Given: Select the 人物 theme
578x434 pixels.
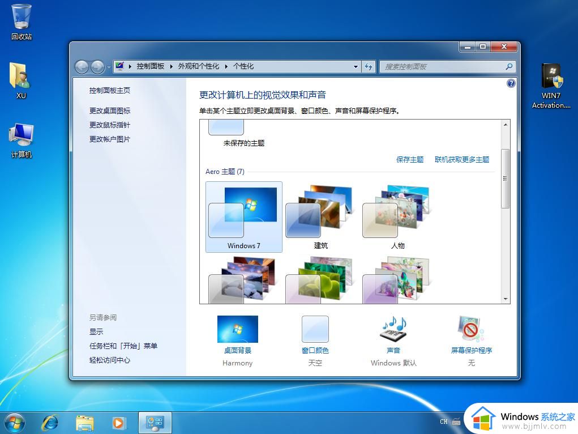Looking at the screenshot, I should tap(398, 217).
